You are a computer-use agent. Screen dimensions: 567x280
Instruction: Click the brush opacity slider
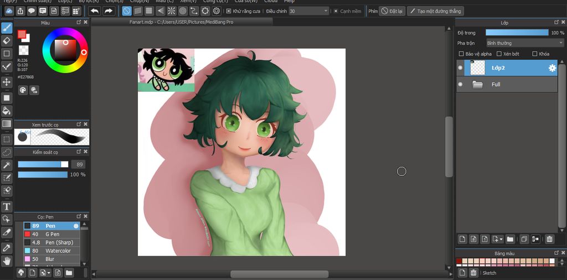tap(43, 174)
